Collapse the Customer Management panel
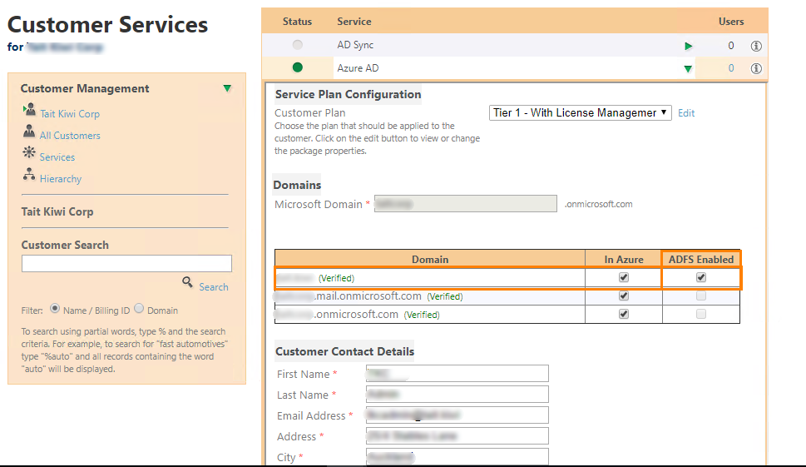806x467 pixels. (x=227, y=88)
